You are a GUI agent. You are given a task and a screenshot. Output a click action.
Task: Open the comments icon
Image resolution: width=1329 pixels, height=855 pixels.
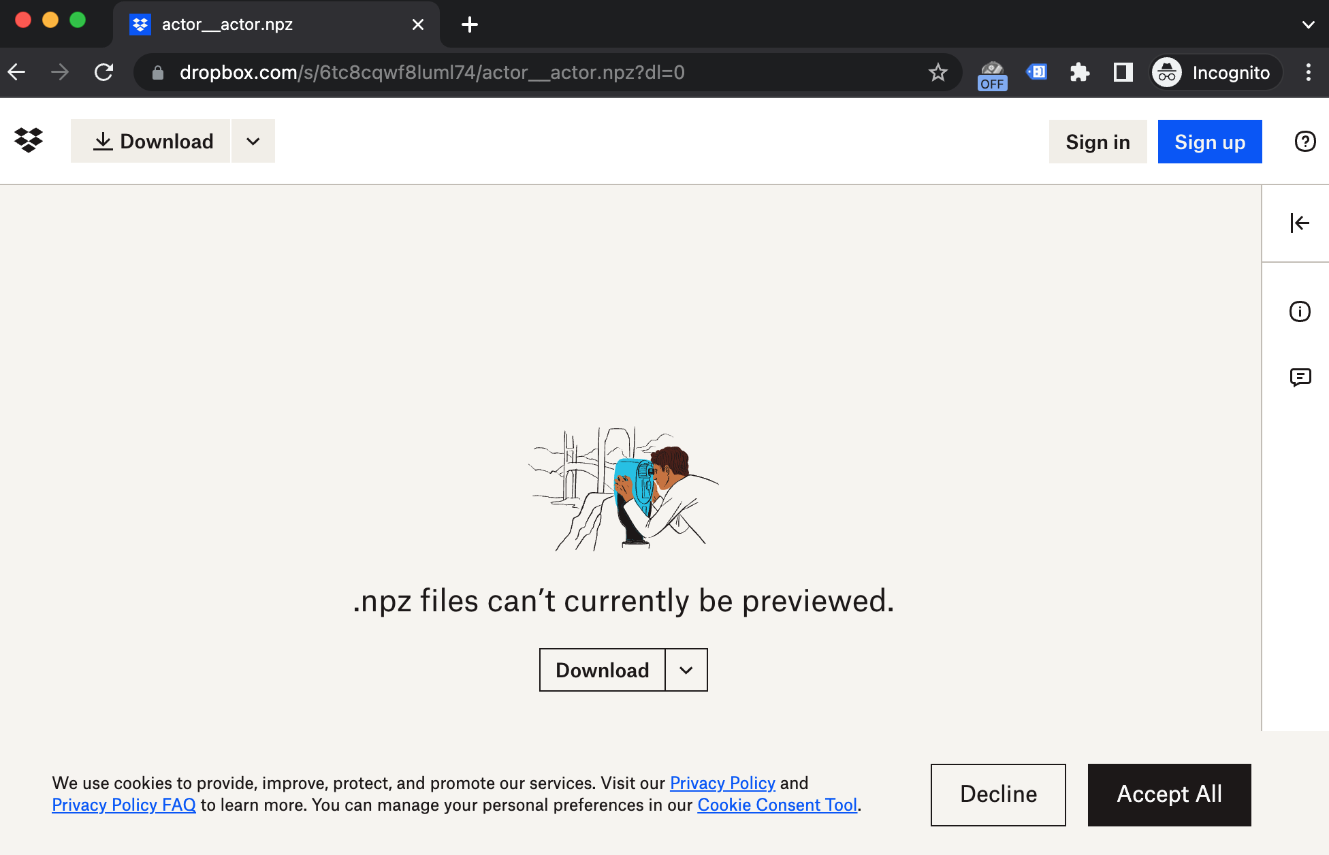(1300, 378)
